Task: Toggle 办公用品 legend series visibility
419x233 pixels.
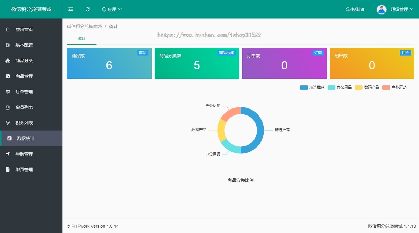Action: point(339,88)
